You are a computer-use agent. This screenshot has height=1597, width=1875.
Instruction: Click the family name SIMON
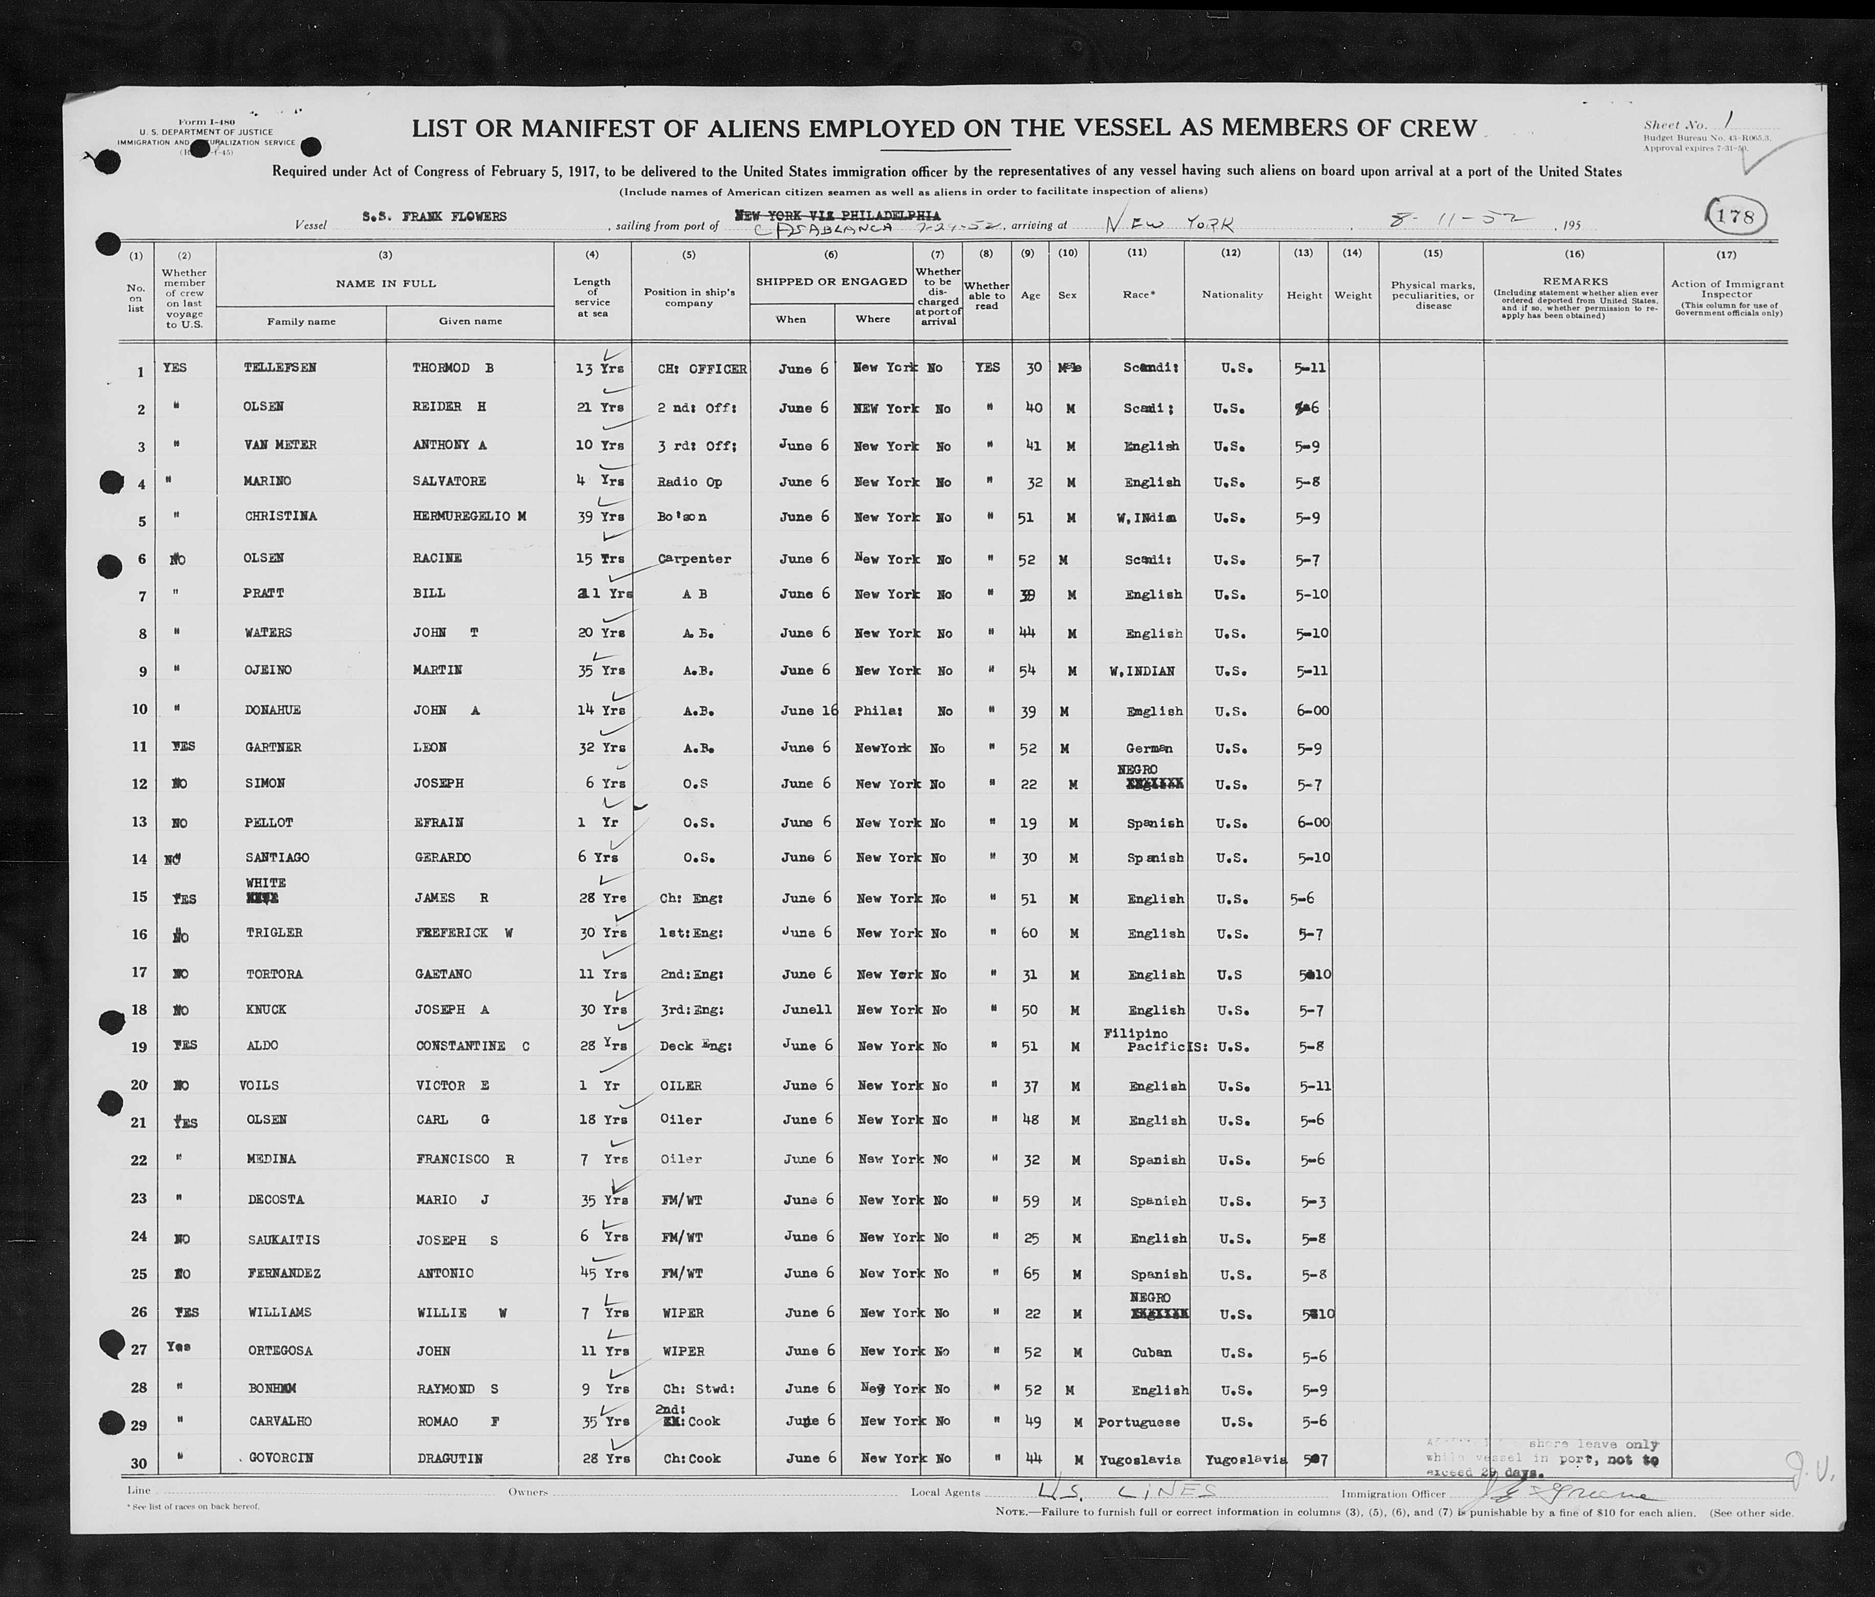point(264,783)
